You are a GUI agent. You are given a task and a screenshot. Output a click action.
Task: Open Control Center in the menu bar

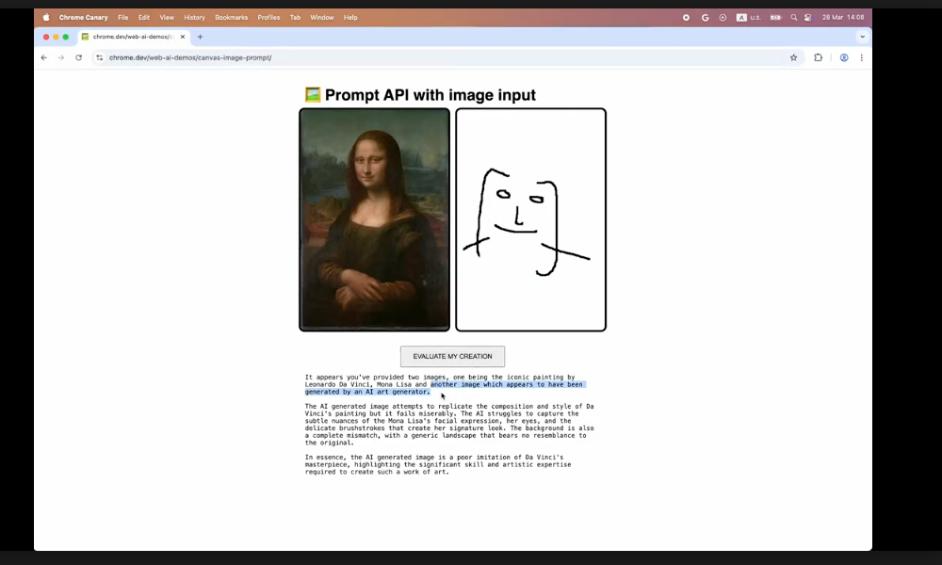(808, 17)
